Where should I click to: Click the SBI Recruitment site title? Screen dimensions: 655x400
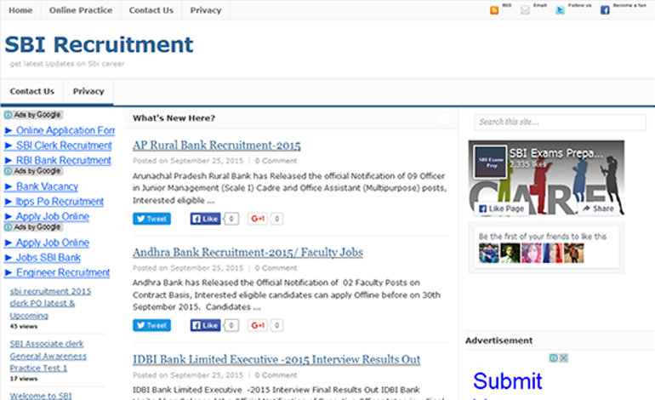[99, 45]
